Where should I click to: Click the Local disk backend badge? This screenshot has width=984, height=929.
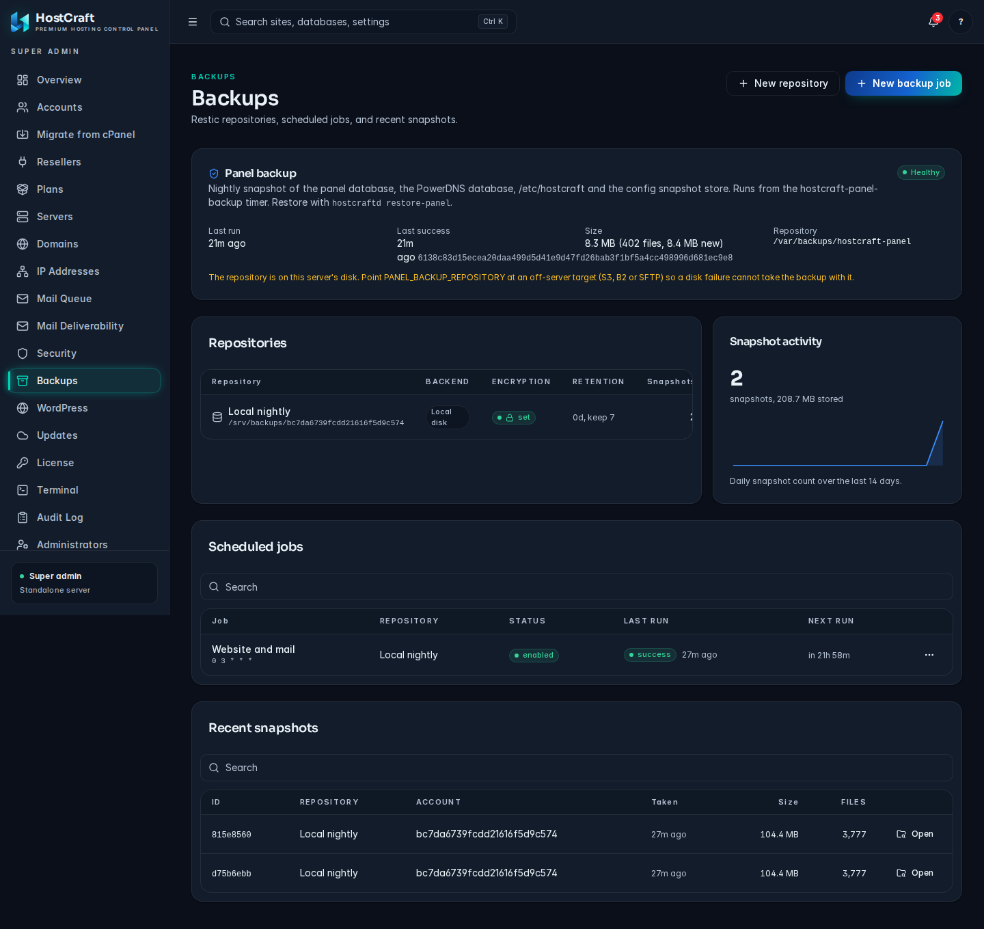pyautogui.click(x=448, y=417)
